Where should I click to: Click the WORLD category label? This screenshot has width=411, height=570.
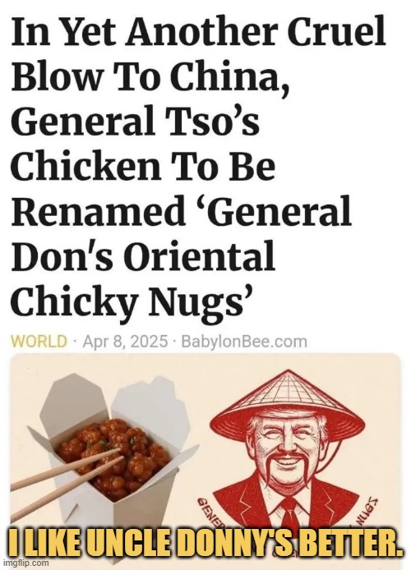pos(39,342)
